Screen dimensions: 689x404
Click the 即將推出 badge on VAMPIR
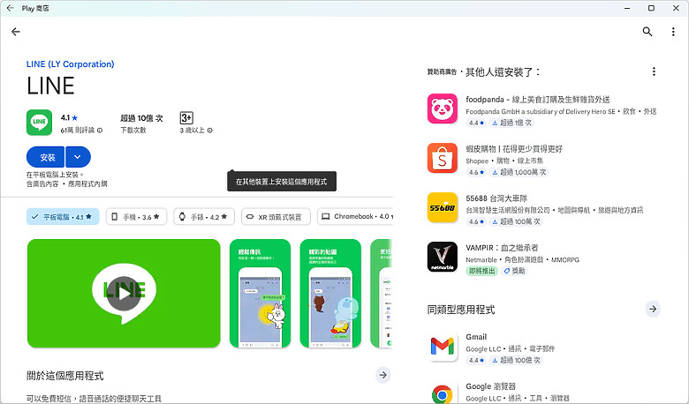click(x=481, y=271)
